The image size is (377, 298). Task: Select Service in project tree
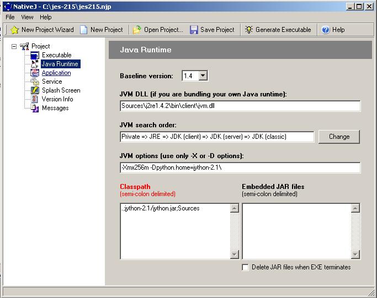click(x=52, y=82)
